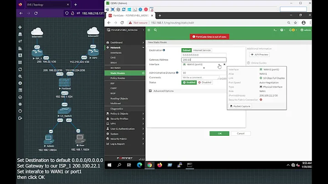This screenshot has height=184, width=328.
Task: Click Cancel button on route form
Action: pyautogui.click(x=241, y=133)
